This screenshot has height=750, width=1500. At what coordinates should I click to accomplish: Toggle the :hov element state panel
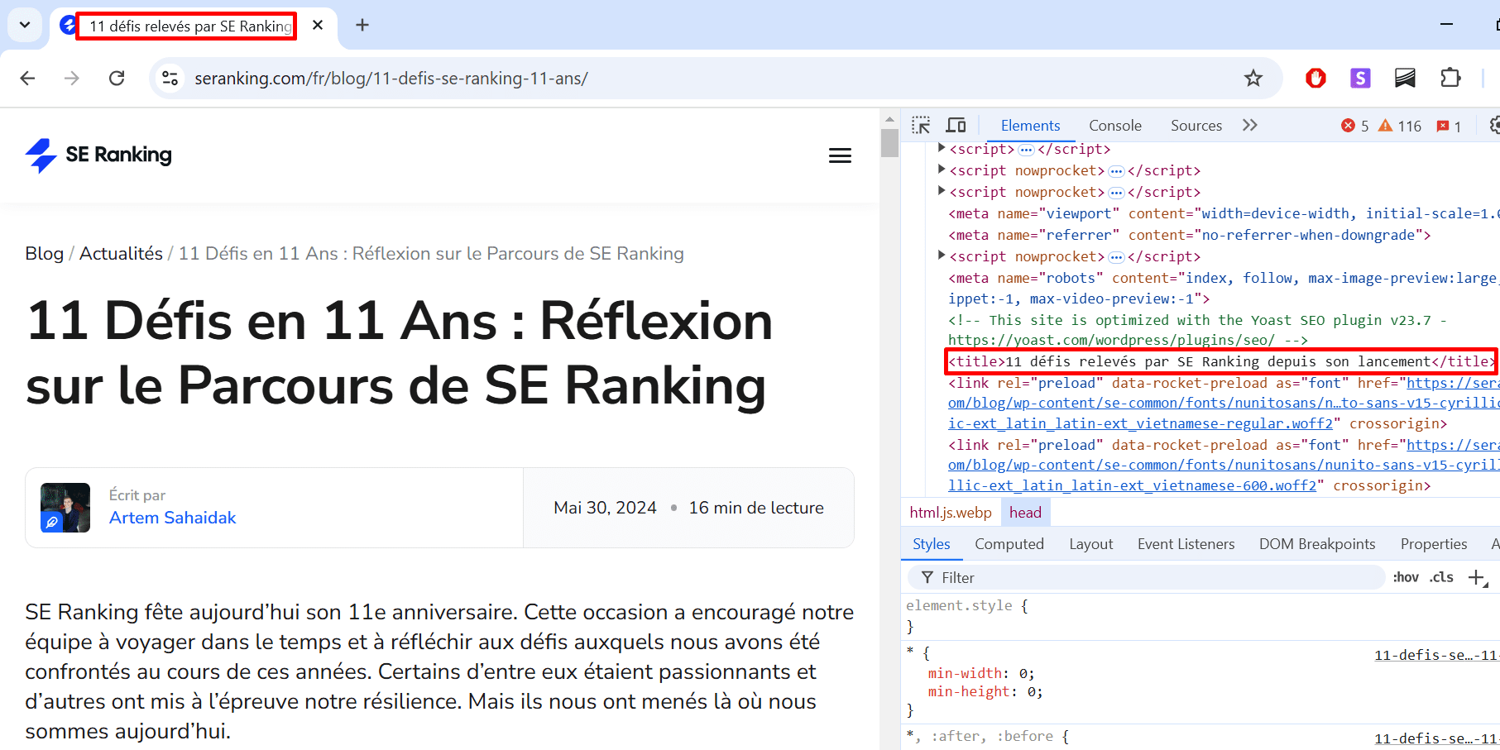pyautogui.click(x=1406, y=577)
